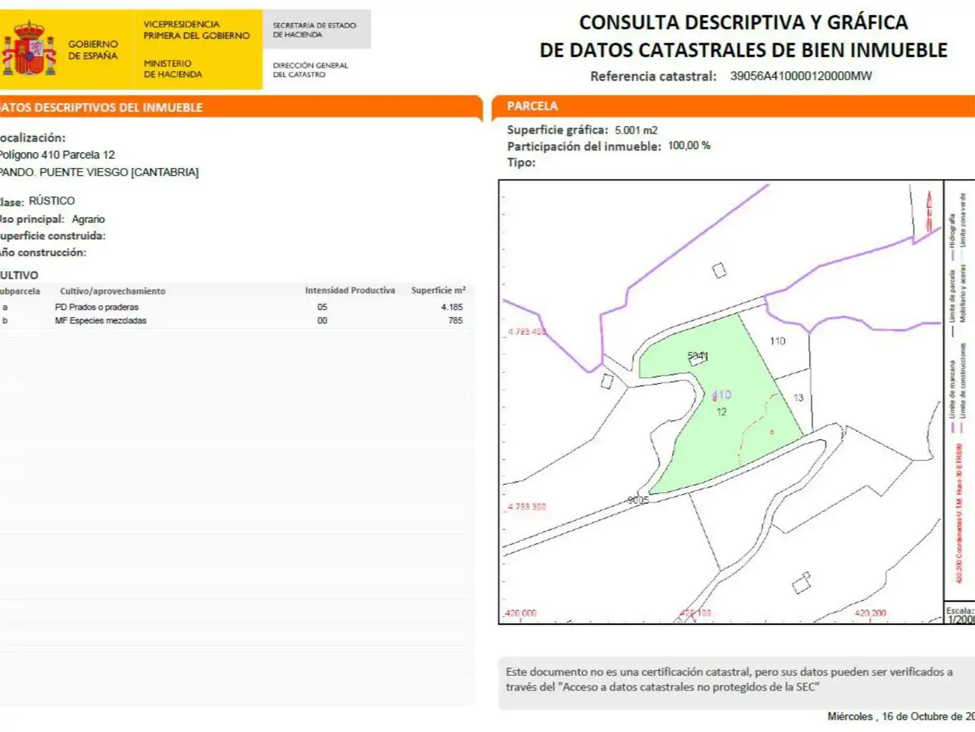Select the building marker labeled 5041
Viewport: 975px width, 732px height.
(698, 357)
